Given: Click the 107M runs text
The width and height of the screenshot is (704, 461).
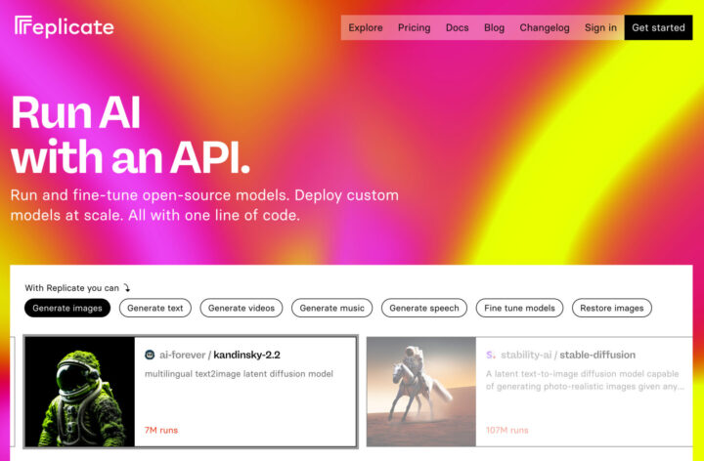Looking at the screenshot, I should pos(506,430).
